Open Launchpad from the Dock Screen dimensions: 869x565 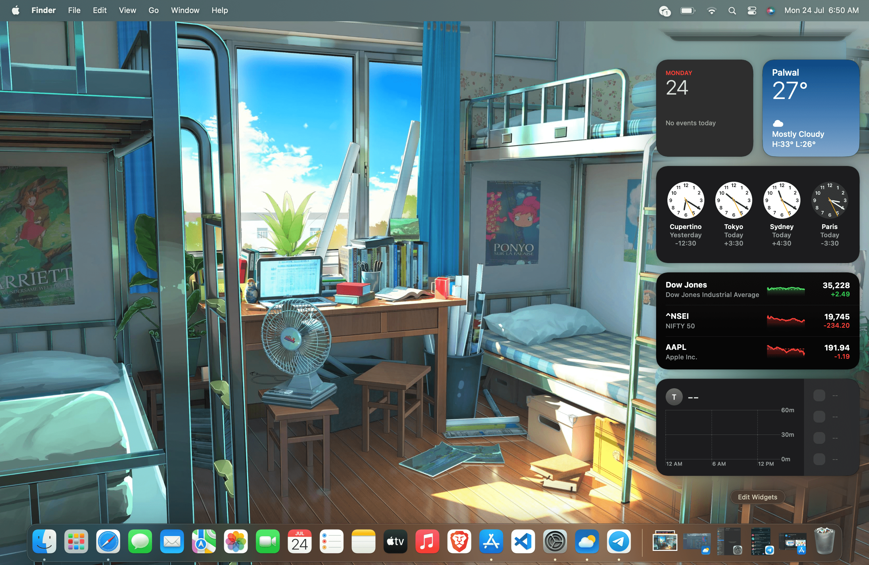tap(76, 541)
